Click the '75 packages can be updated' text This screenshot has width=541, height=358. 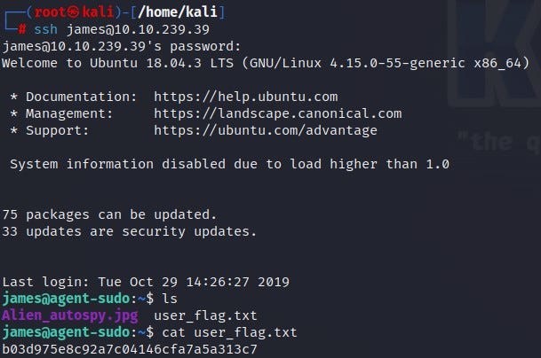110,214
